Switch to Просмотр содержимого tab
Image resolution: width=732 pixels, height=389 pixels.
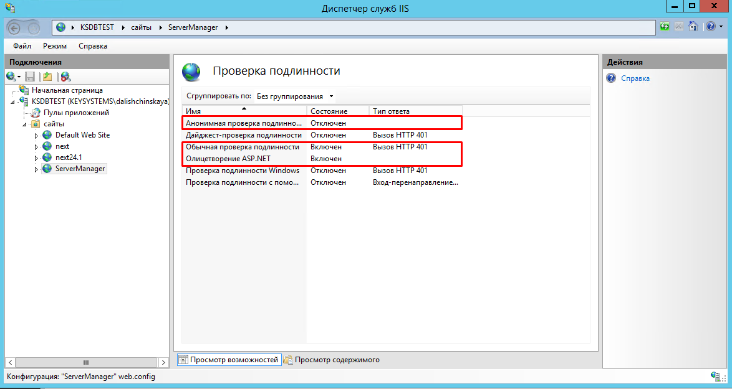coord(332,360)
